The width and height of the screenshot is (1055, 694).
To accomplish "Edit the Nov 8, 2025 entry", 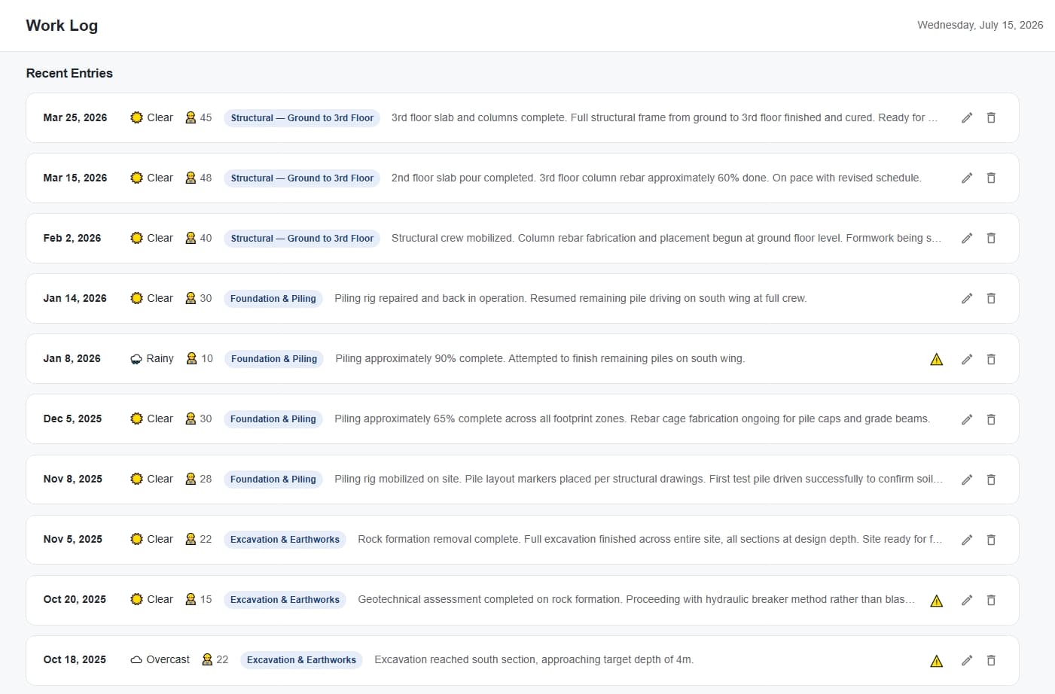I will click(x=967, y=479).
